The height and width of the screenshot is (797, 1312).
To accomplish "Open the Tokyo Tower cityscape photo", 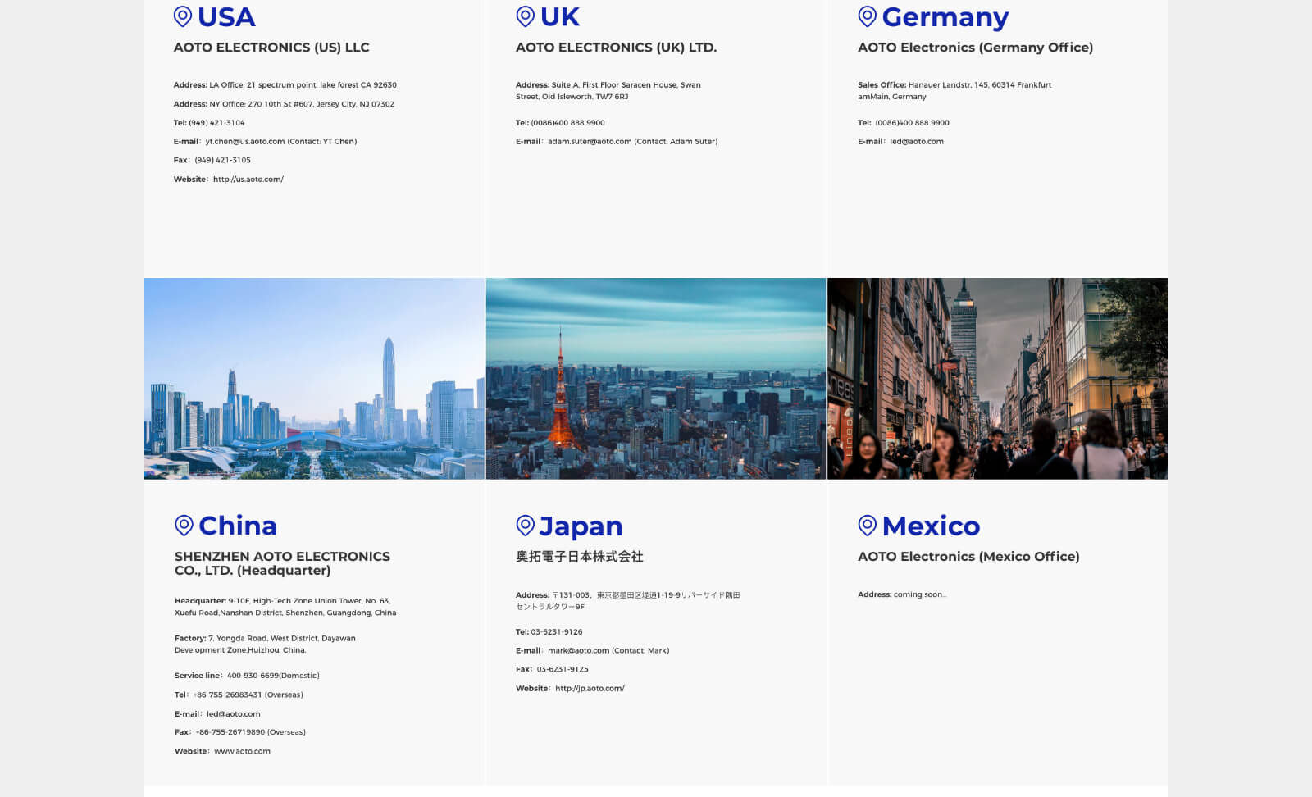I will click(655, 379).
